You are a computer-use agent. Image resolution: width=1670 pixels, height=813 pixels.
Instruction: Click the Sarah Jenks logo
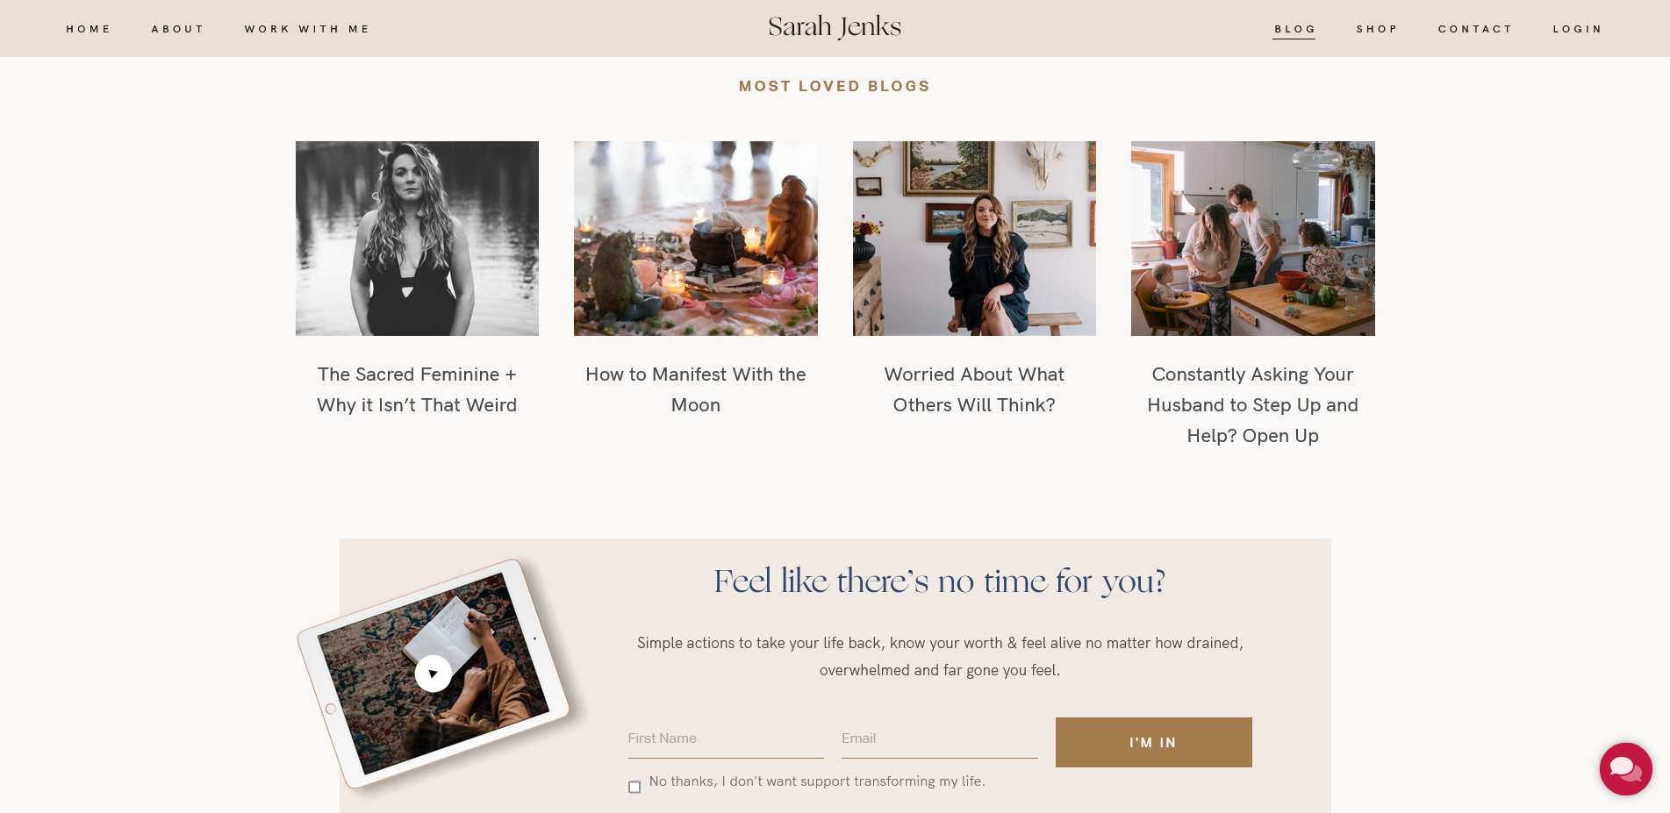[835, 27]
